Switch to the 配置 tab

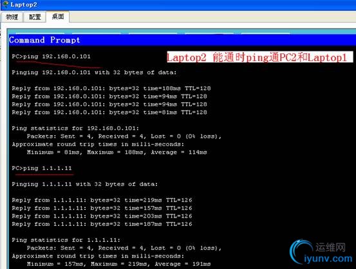pyautogui.click(x=35, y=17)
